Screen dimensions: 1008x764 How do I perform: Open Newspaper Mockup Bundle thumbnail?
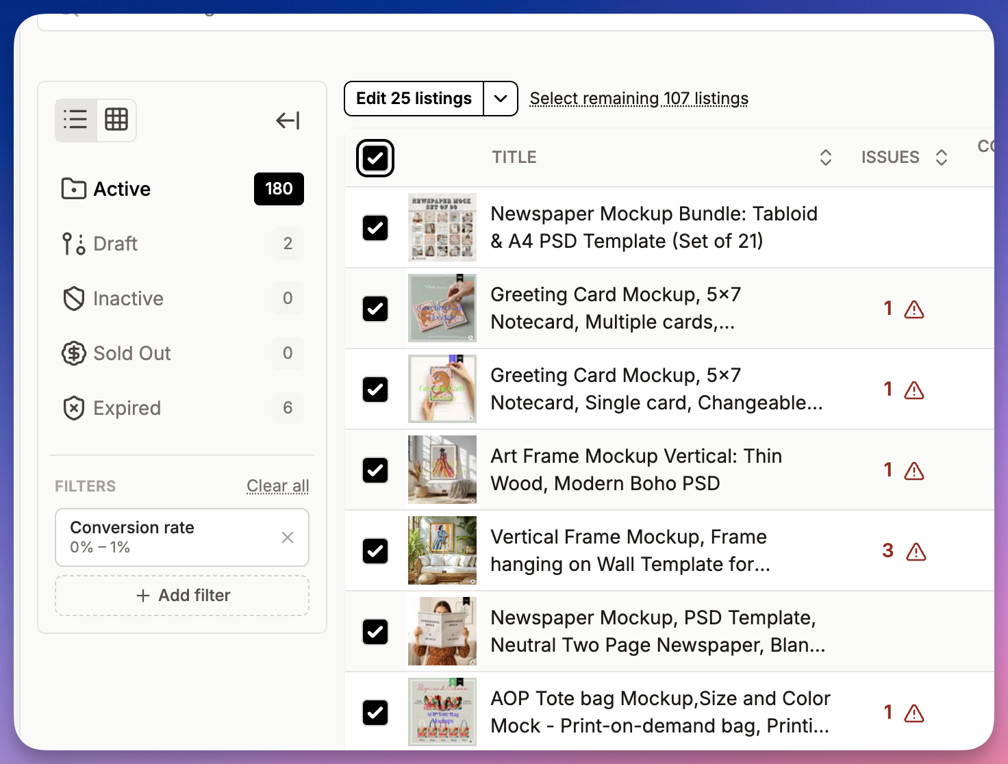(442, 227)
